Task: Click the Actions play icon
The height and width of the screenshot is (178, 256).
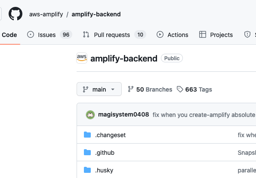Action: click(x=160, y=34)
